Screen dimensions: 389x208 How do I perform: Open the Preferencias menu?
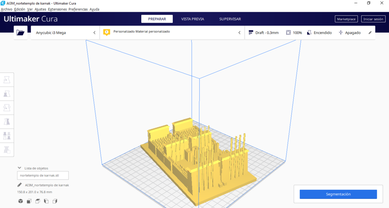[x=78, y=9]
